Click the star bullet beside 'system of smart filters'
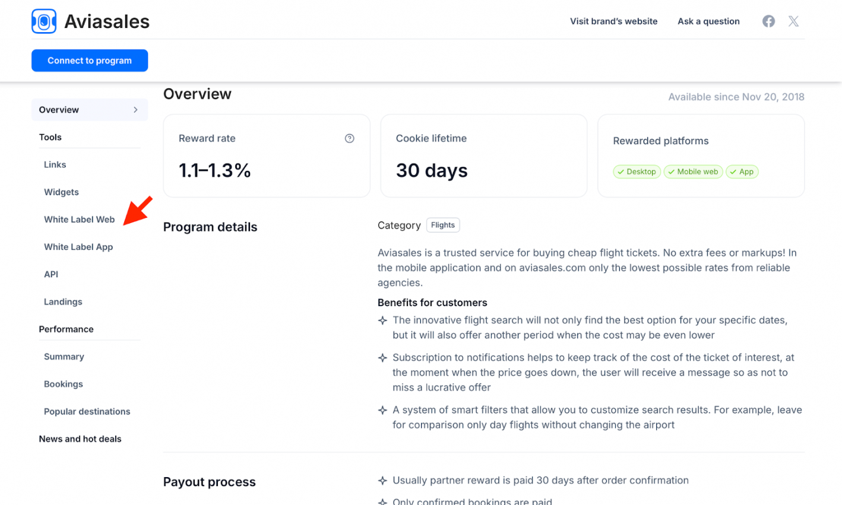 tap(382, 410)
